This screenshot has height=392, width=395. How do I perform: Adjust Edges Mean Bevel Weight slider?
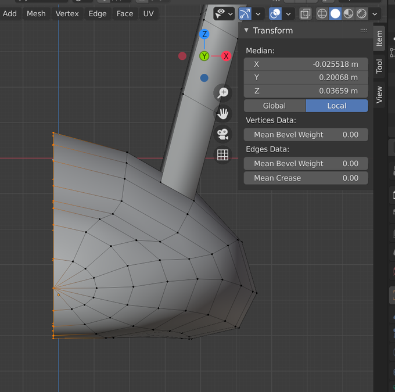pos(306,164)
